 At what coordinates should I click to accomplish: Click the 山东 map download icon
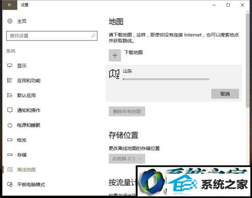pyautogui.click(x=114, y=74)
